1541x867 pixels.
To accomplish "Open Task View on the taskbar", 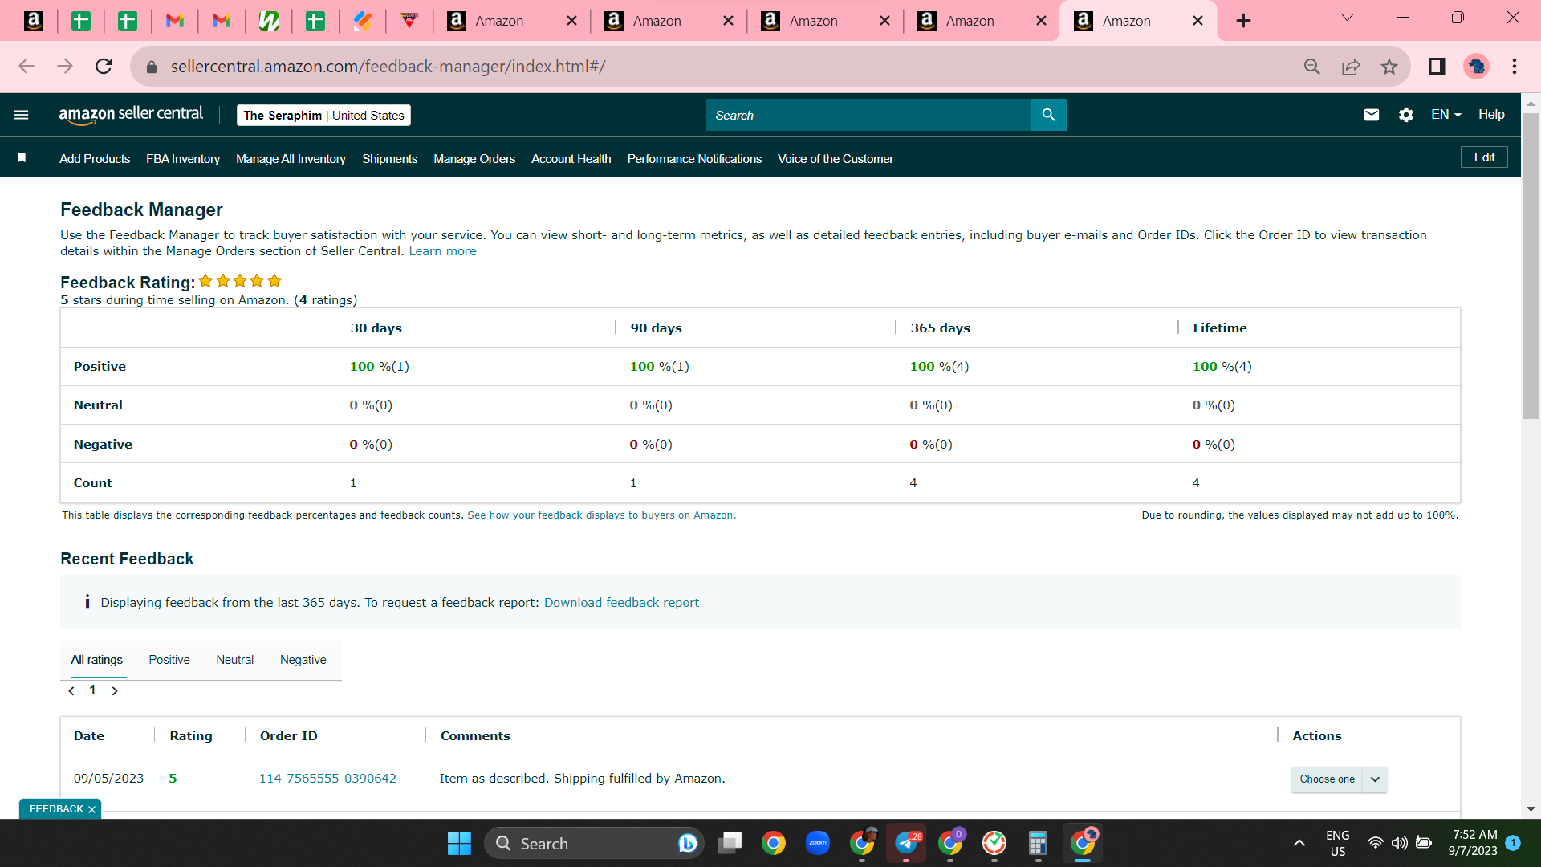I will pyautogui.click(x=730, y=844).
